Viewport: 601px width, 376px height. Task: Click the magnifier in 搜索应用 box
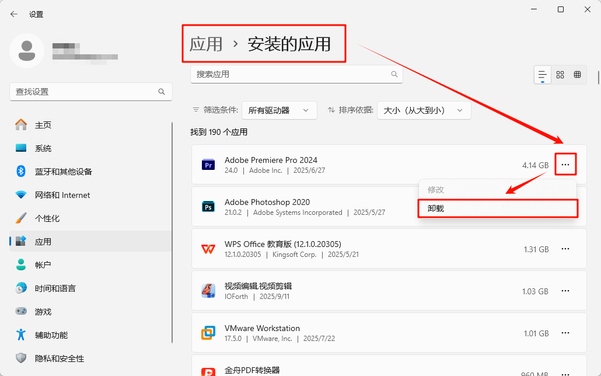394,74
